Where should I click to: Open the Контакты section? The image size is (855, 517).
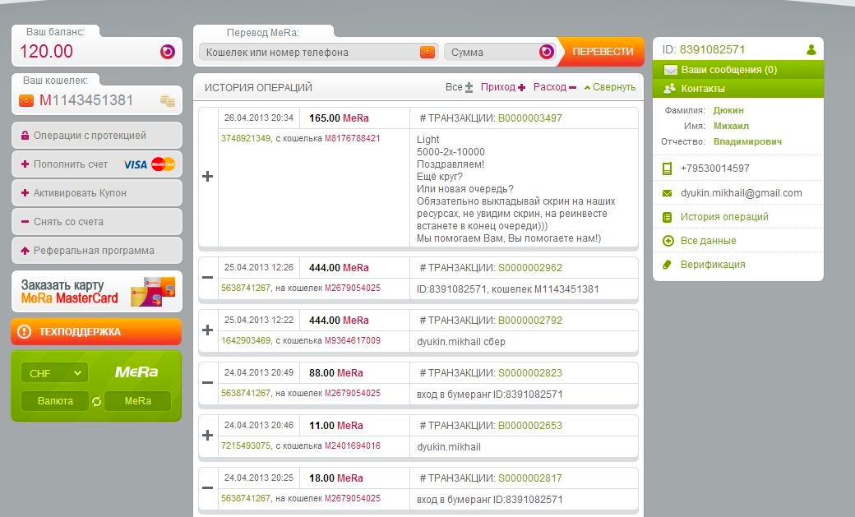point(737,88)
